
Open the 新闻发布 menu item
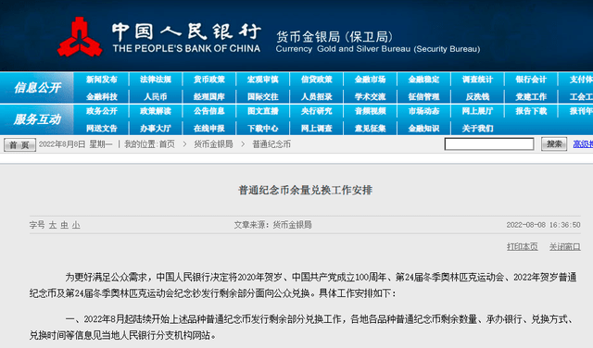pyautogui.click(x=102, y=80)
